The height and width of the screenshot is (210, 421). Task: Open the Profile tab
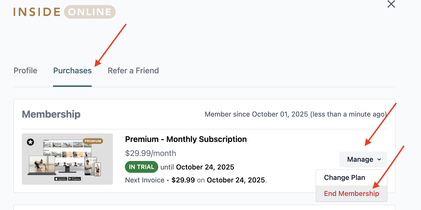pos(25,71)
